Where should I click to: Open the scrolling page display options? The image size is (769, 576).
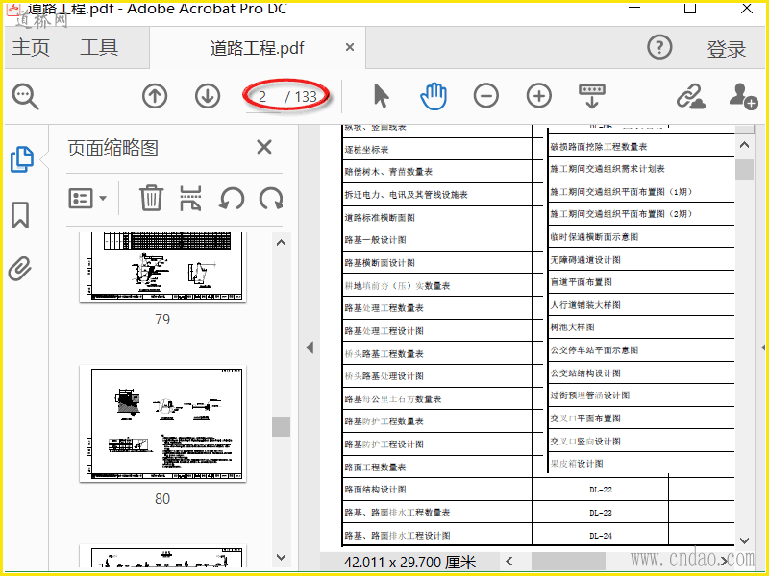[x=592, y=96]
